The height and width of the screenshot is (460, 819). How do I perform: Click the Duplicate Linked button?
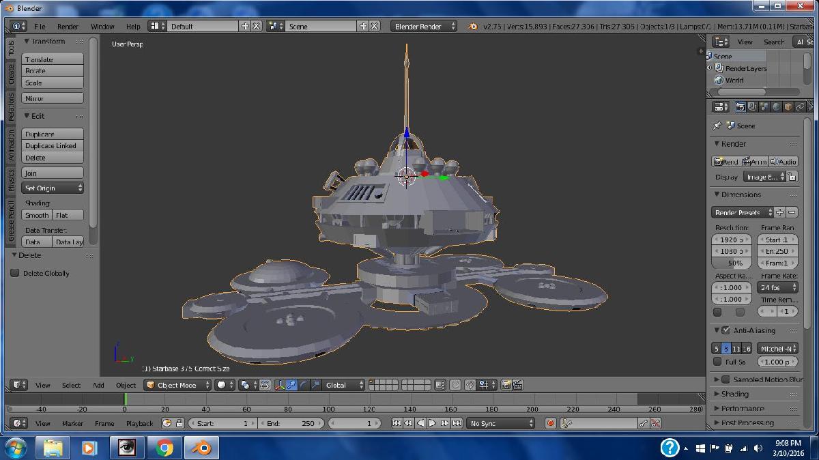click(52, 145)
